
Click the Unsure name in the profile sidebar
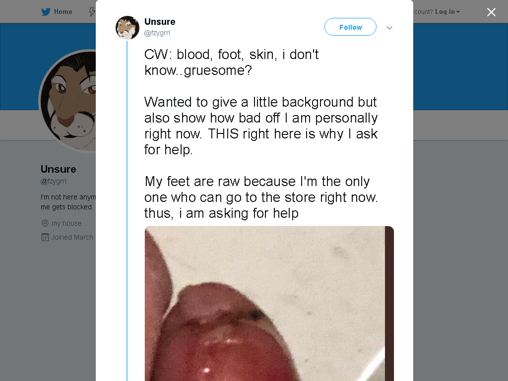coord(59,169)
